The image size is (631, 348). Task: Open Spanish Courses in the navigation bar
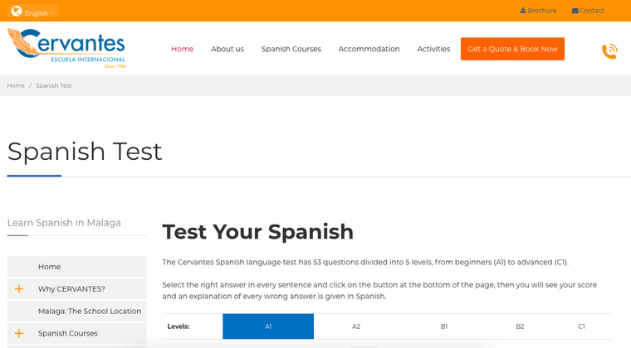[x=291, y=49]
